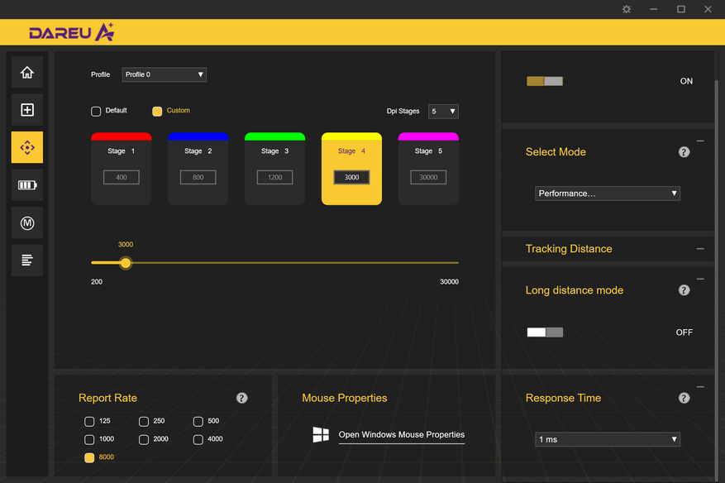725x483 pixels.
Task: Open the Profile 0 dropdown
Action: (x=164, y=74)
